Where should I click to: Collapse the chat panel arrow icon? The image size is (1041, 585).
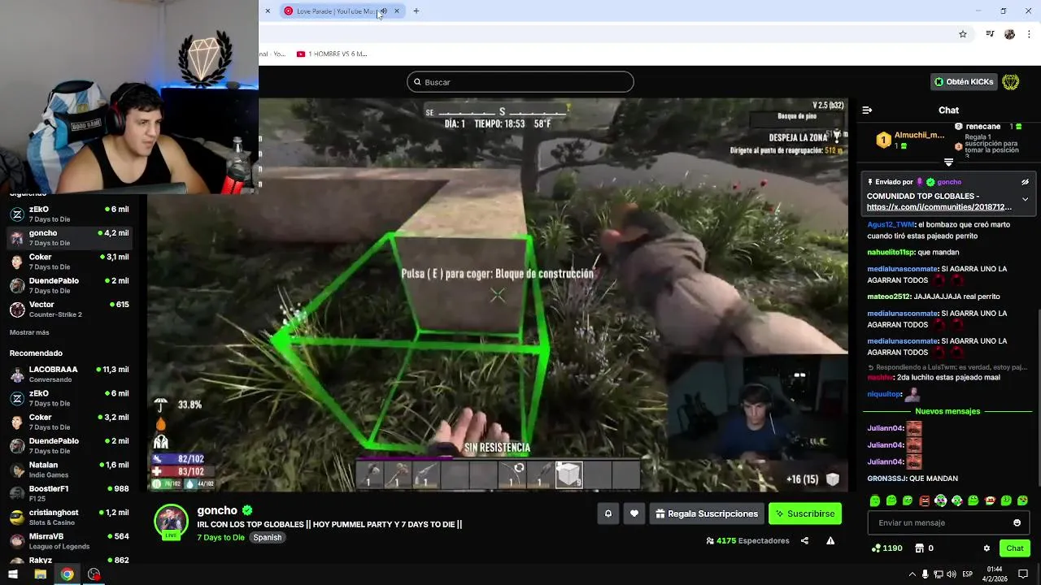pos(867,110)
